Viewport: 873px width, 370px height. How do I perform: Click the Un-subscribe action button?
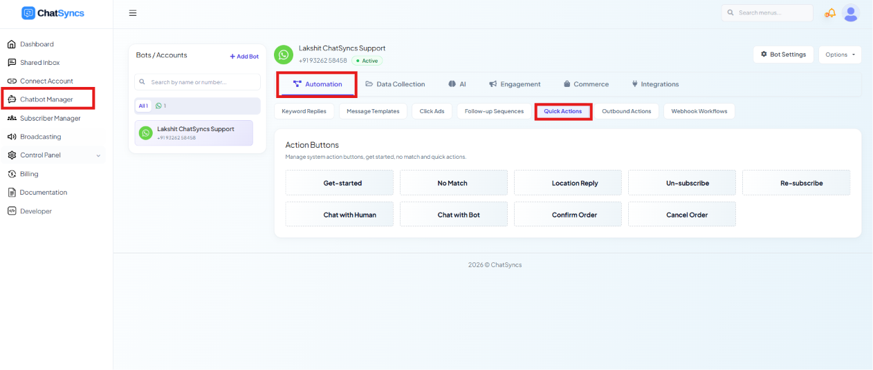point(682,183)
